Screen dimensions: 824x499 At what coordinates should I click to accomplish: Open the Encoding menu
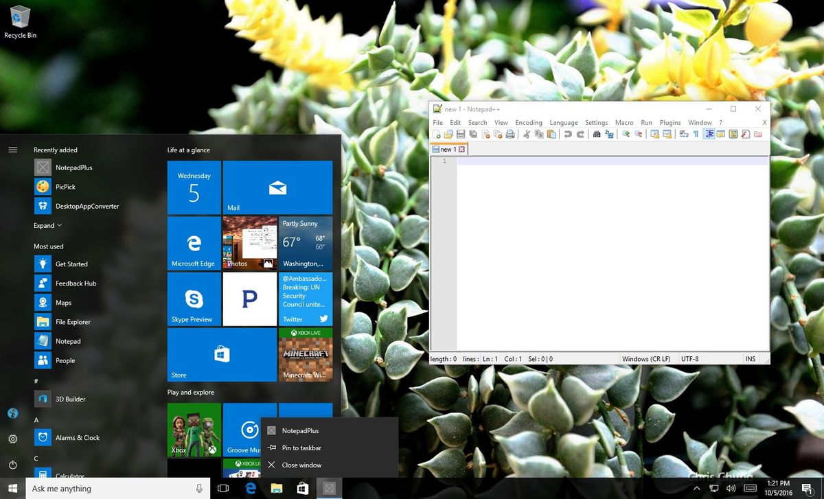coord(528,122)
